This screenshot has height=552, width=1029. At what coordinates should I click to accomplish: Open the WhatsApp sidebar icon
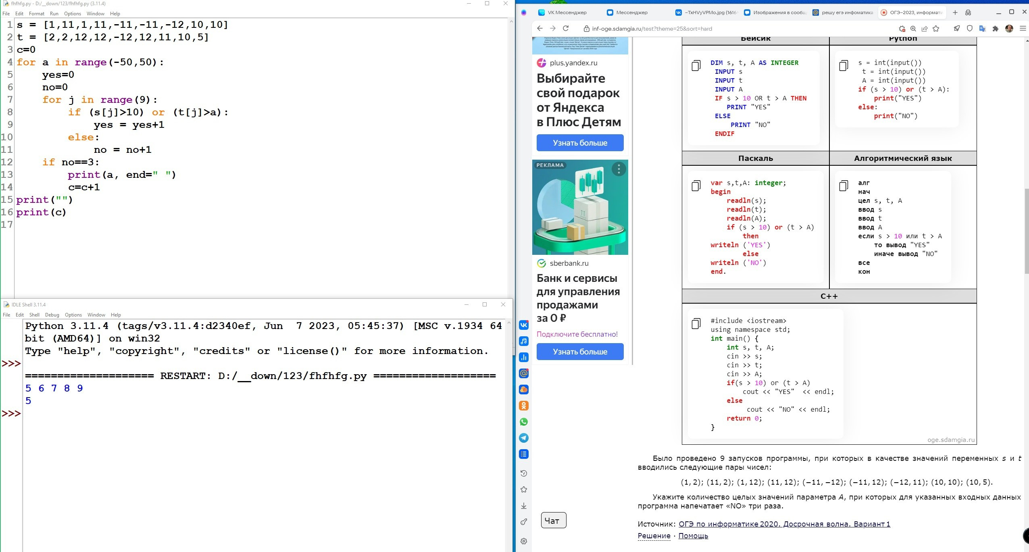tap(524, 422)
